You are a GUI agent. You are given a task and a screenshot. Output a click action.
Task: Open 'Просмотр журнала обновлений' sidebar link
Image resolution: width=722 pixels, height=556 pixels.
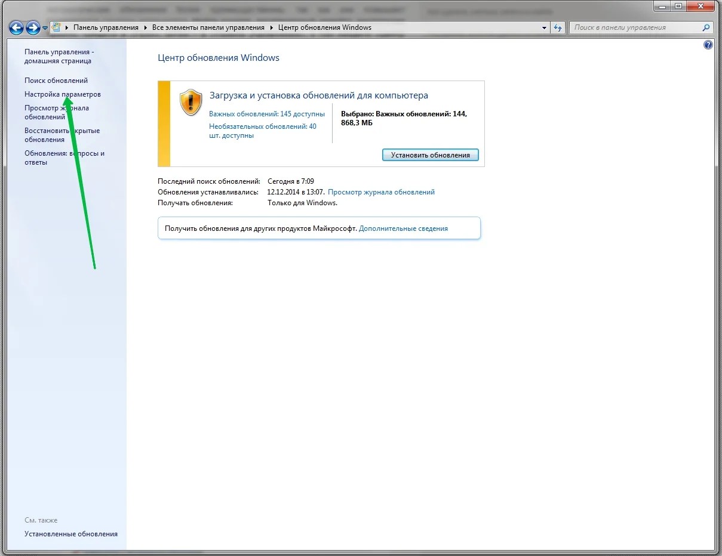click(57, 112)
